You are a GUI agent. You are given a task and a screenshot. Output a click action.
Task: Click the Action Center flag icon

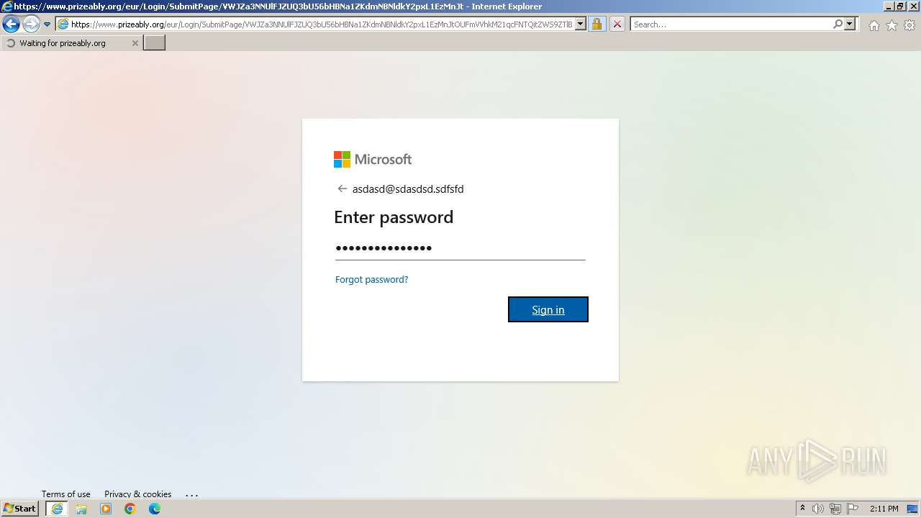click(x=853, y=509)
